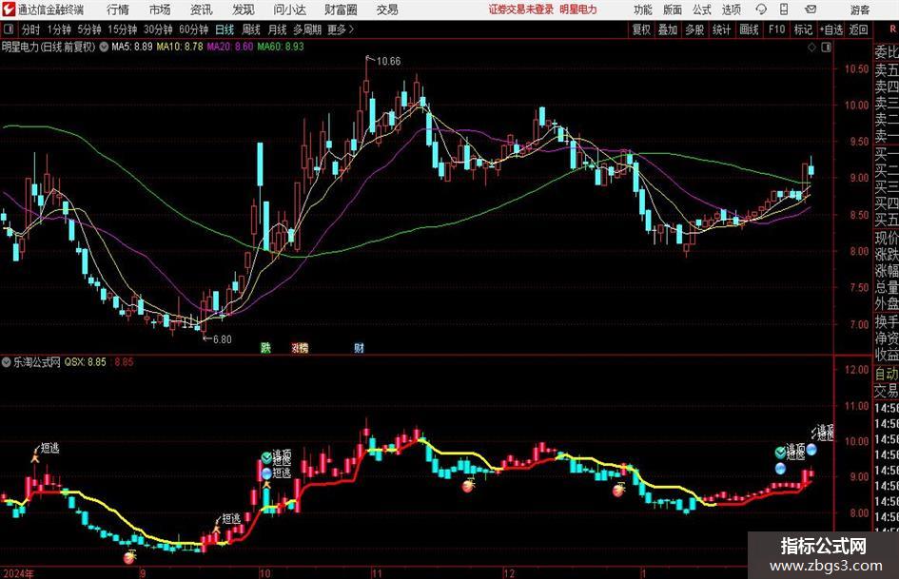Image resolution: width=899 pixels, height=579 pixels.
Task: Click the 涨榜 info marker below the chart
Action: tap(300, 347)
